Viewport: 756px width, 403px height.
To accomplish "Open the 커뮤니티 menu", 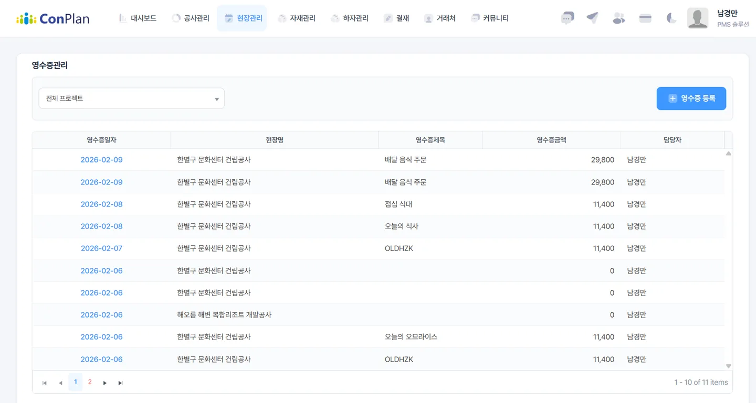I will [x=490, y=18].
